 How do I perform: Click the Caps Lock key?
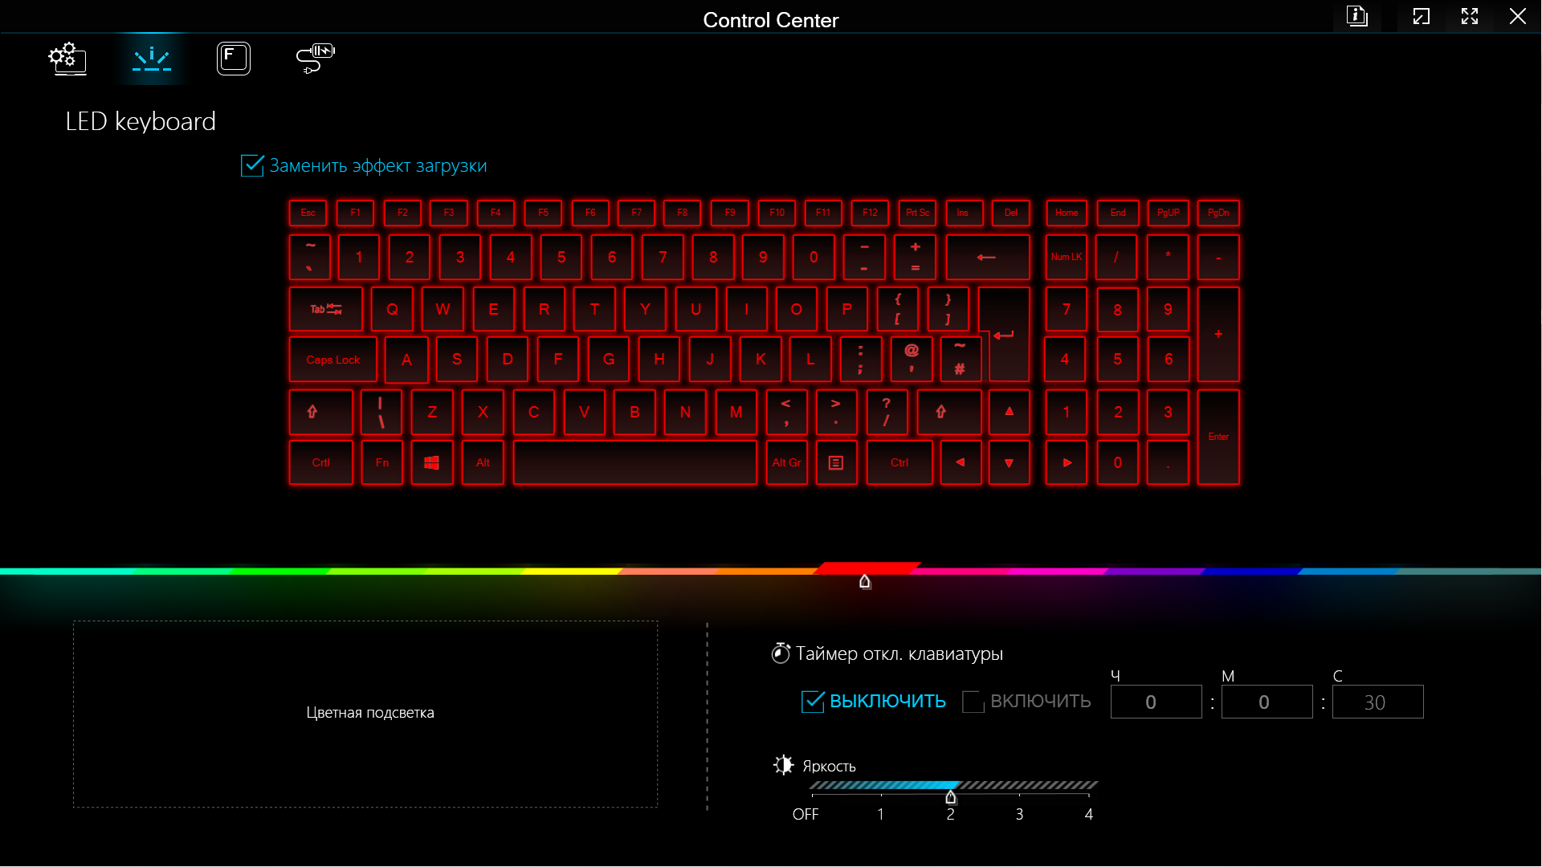[x=332, y=360]
